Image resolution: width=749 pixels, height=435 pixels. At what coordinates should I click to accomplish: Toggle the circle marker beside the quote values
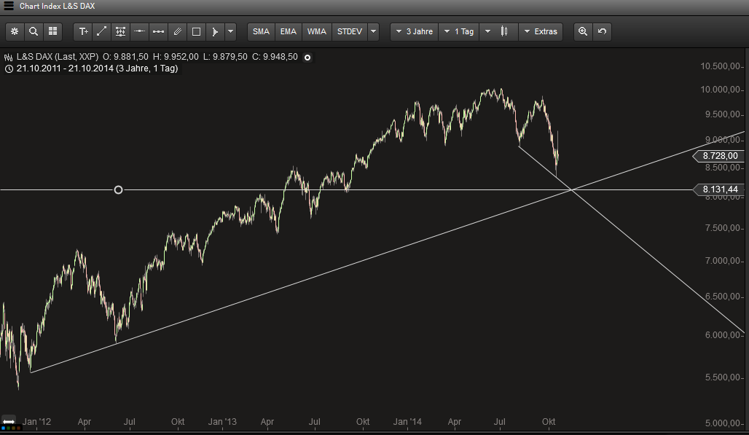coord(307,58)
